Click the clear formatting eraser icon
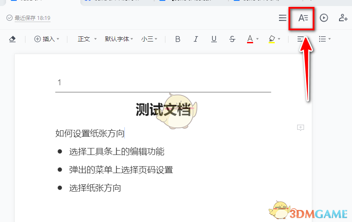The height and width of the screenshot is (222, 352). 13,39
